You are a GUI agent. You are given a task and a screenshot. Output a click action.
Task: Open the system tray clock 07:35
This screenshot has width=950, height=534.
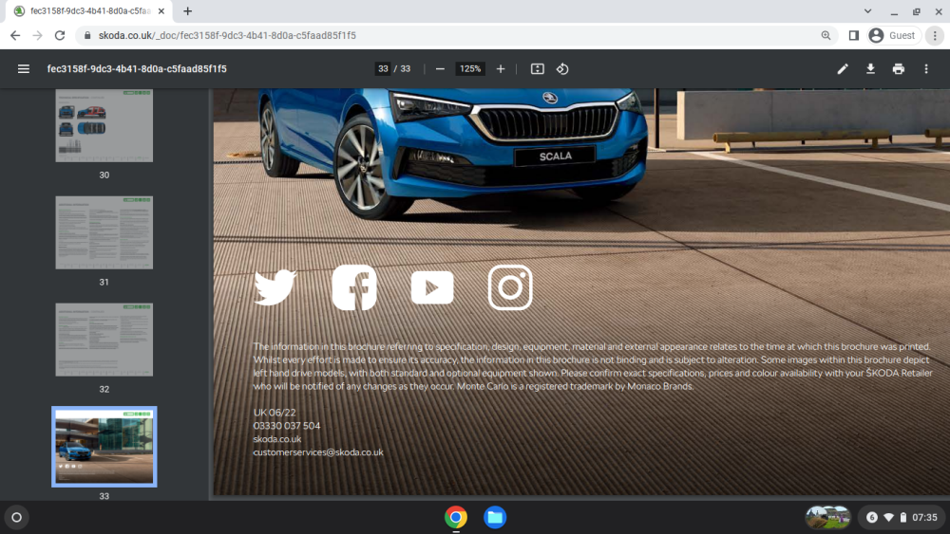click(924, 517)
